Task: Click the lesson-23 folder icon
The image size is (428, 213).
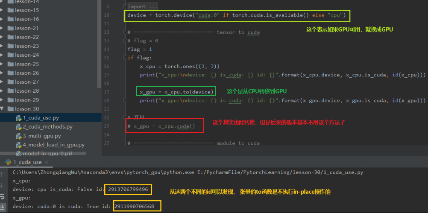Action: click(11, 46)
